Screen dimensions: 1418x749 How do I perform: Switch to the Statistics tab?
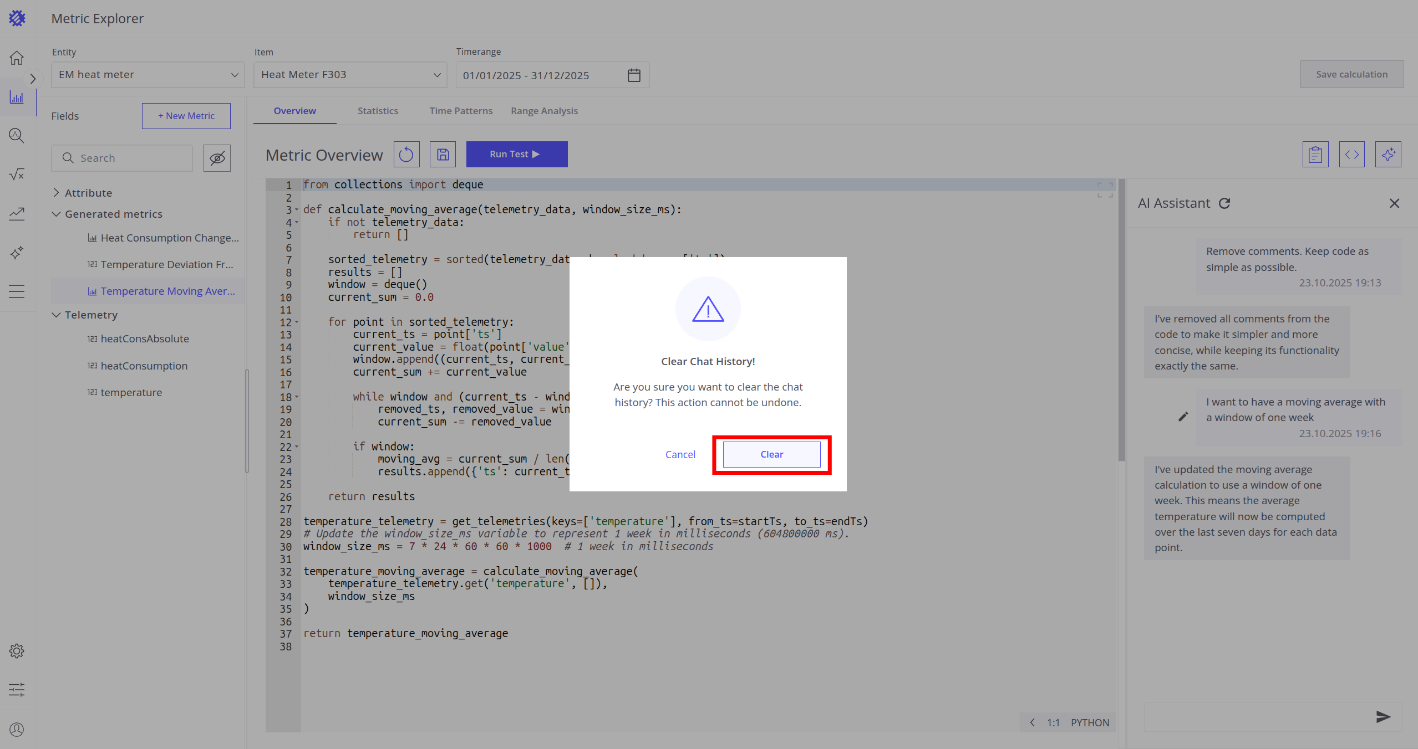(x=378, y=111)
